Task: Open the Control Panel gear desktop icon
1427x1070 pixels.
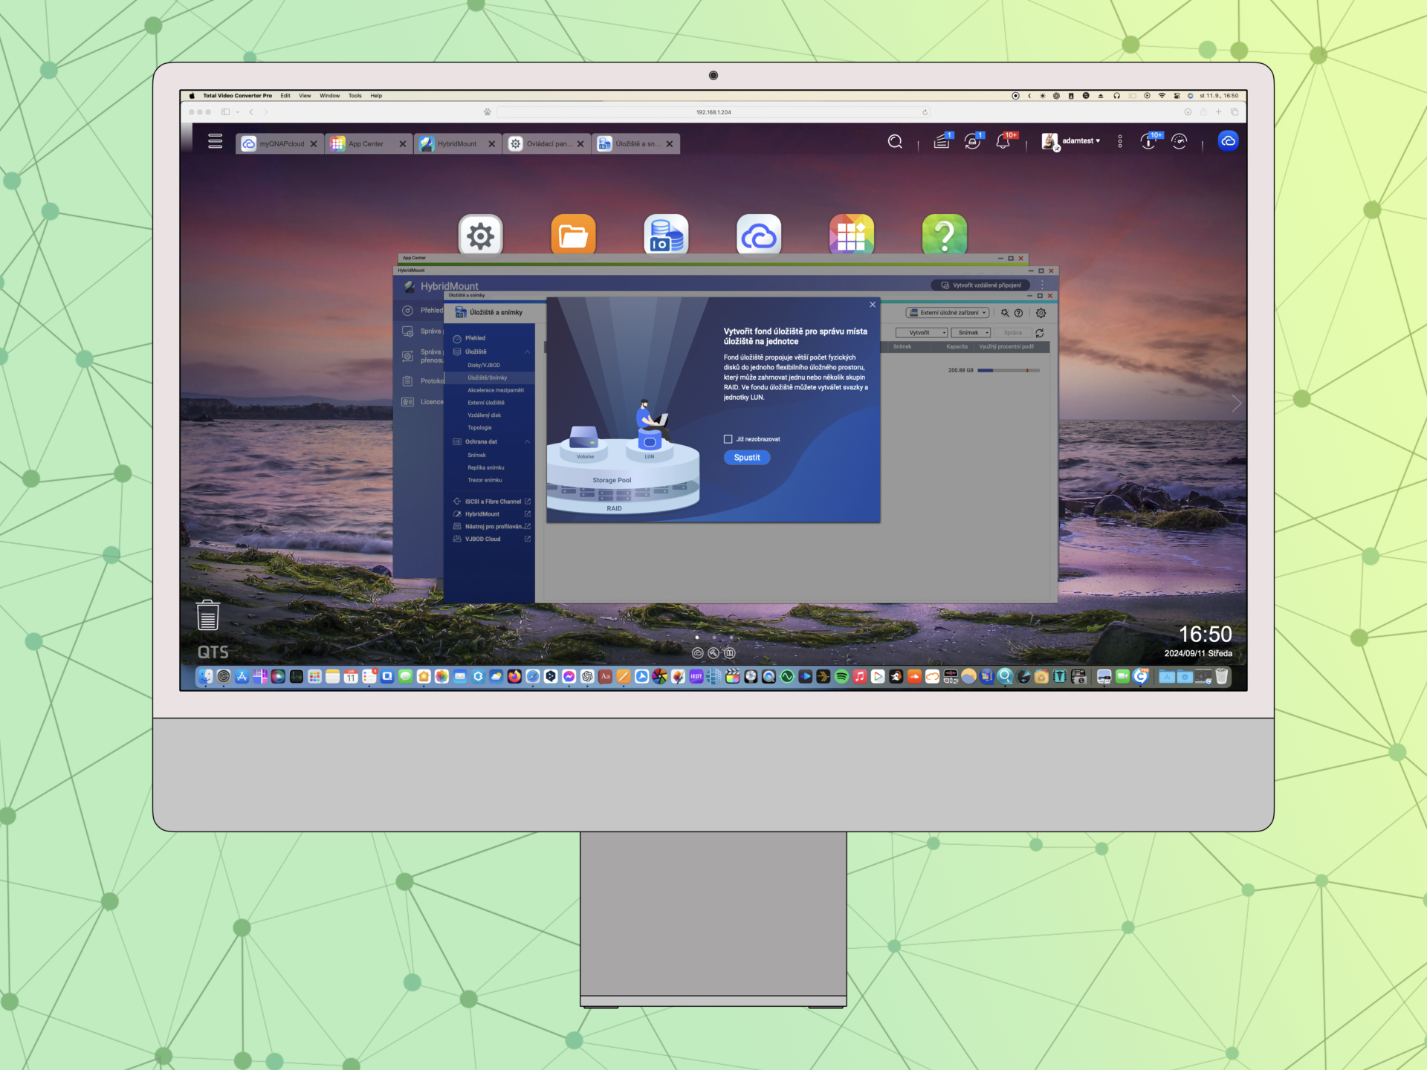Action: pos(480,236)
